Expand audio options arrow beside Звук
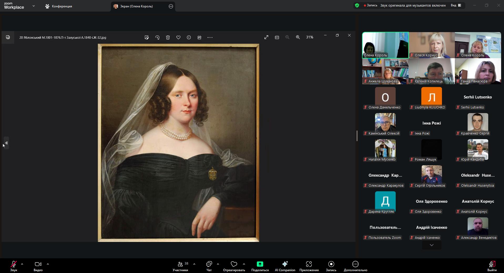 coord(22,264)
